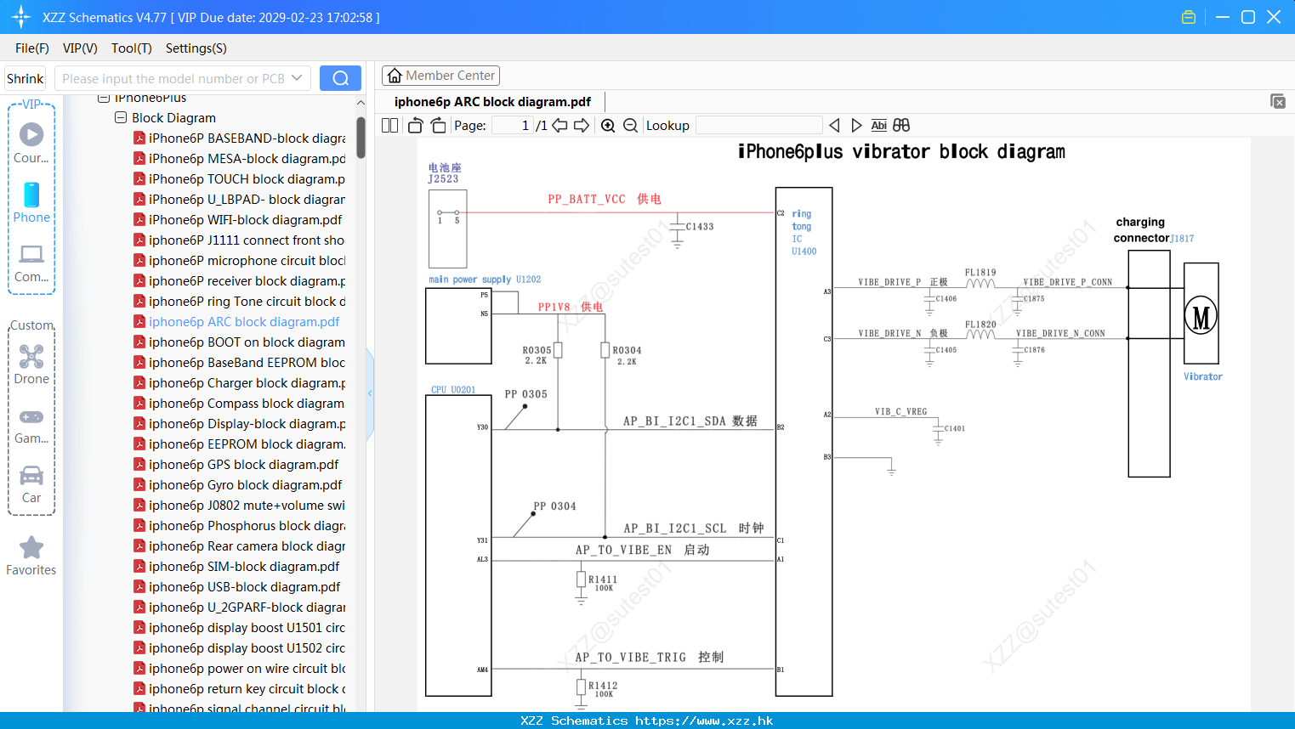1295x729 pixels.
Task: Open iphone6p BaseBand EEPROM block file
Action: pos(240,362)
